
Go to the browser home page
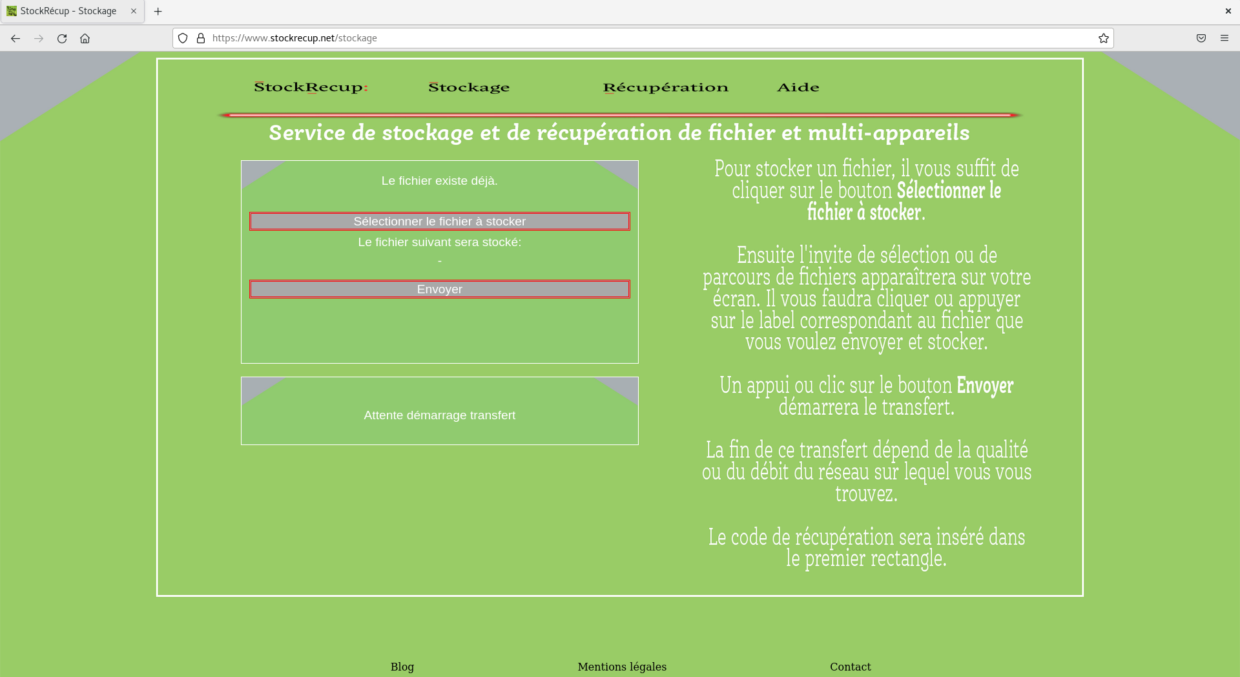click(85, 38)
